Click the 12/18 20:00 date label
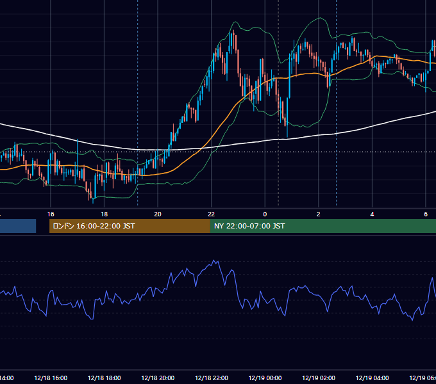Screen dimensions: 436x384 coord(158,378)
